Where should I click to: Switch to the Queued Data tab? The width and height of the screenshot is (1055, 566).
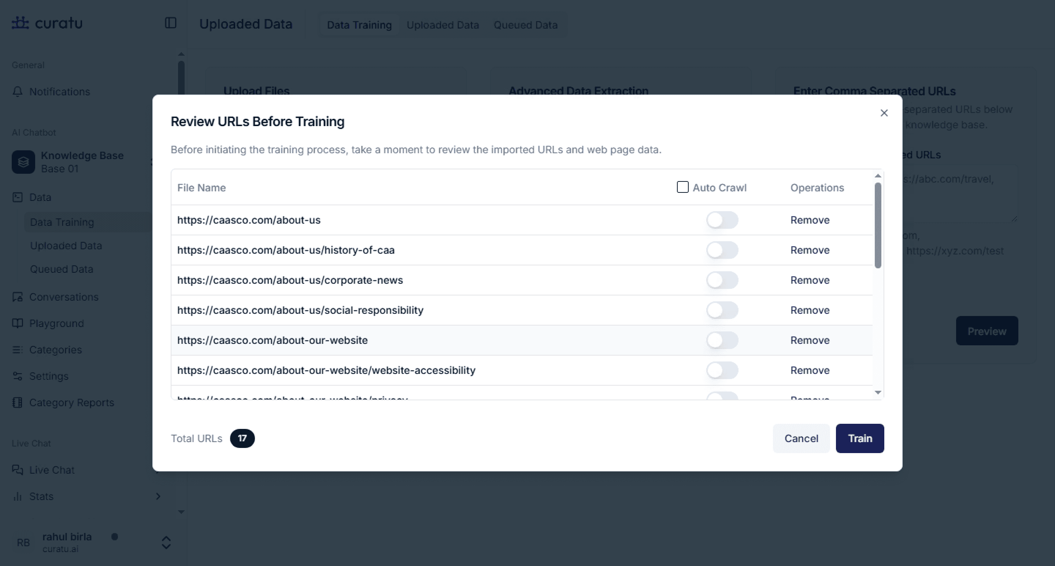click(x=525, y=25)
